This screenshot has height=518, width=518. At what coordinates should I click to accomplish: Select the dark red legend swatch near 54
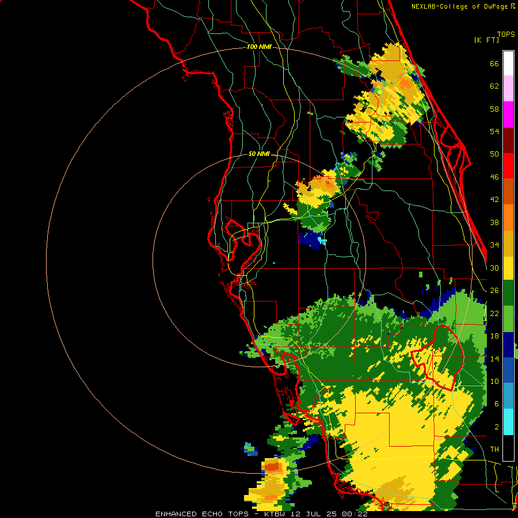(508, 140)
